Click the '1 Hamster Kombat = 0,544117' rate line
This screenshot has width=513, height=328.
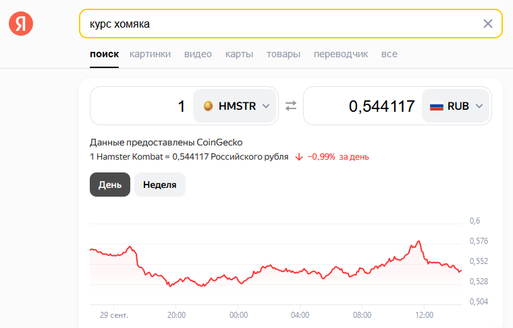[x=189, y=157]
